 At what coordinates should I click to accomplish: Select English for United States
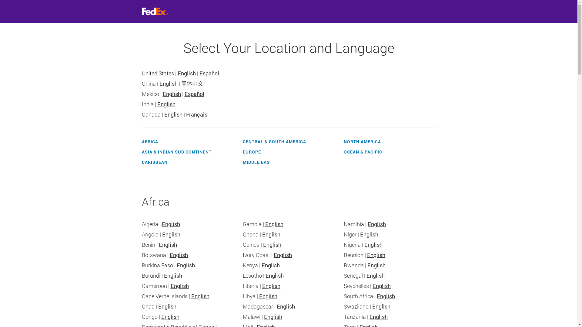(186, 74)
